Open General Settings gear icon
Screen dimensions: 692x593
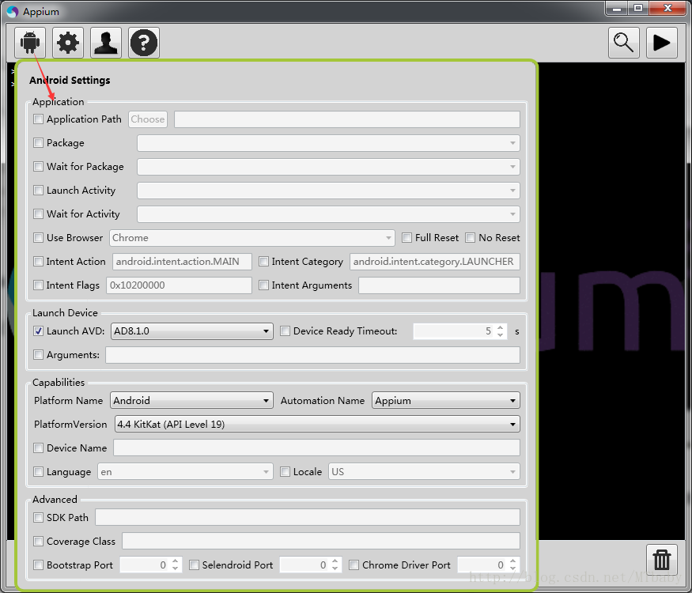click(68, 43)
